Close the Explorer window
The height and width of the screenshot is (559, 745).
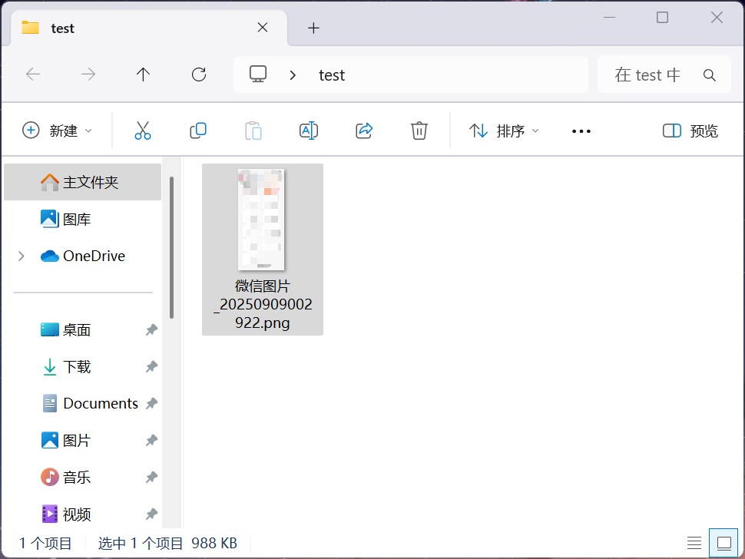pyautogui.click(x=717, y=18)
